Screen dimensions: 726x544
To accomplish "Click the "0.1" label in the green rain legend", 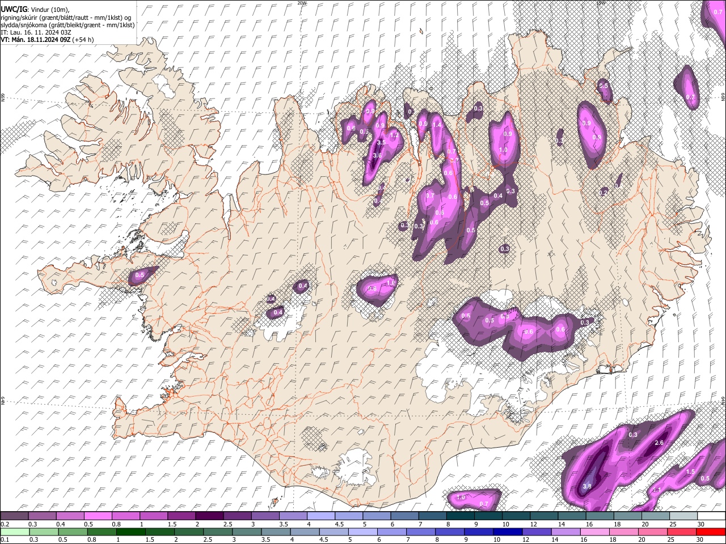I will [x=5, y=539].
